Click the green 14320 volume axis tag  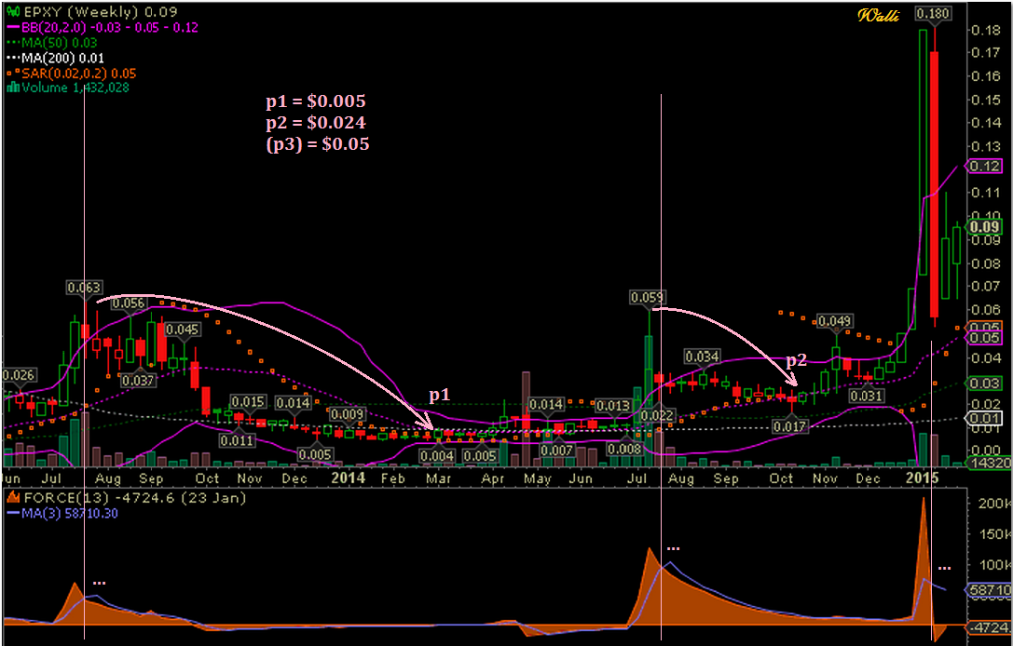pyautogui.click(x=989, y=463)
